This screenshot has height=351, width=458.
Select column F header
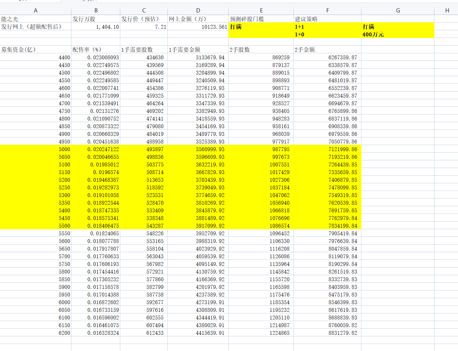(327, 11)
